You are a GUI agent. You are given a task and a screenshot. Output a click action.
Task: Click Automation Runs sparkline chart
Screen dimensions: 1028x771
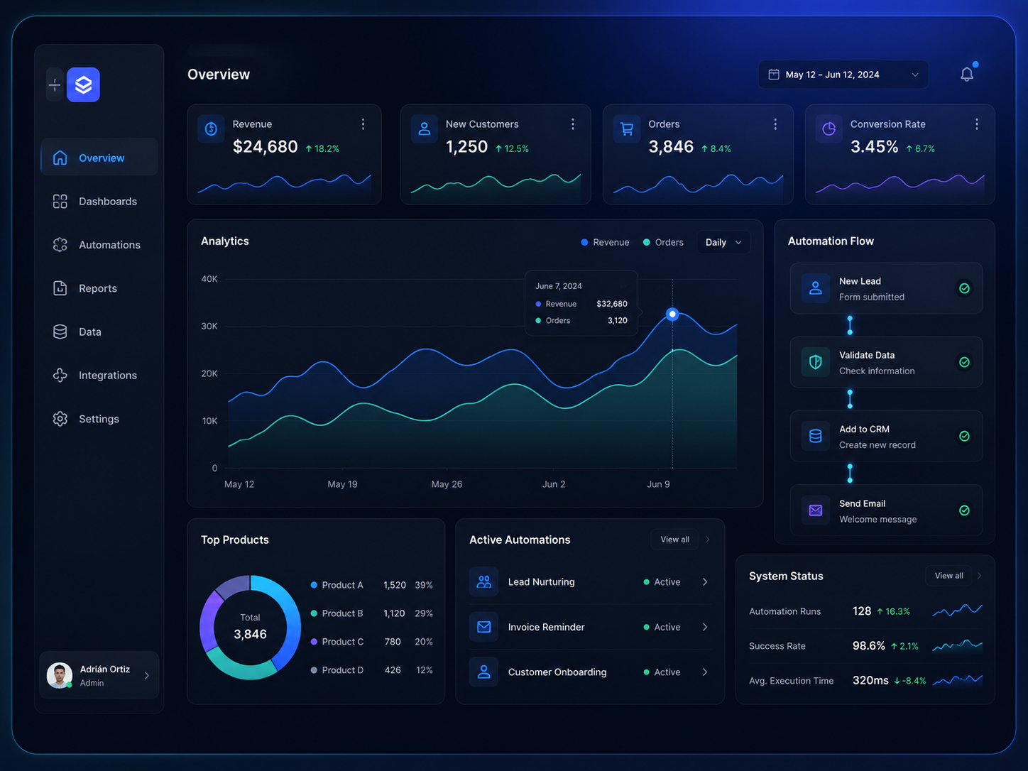[957, 610]
